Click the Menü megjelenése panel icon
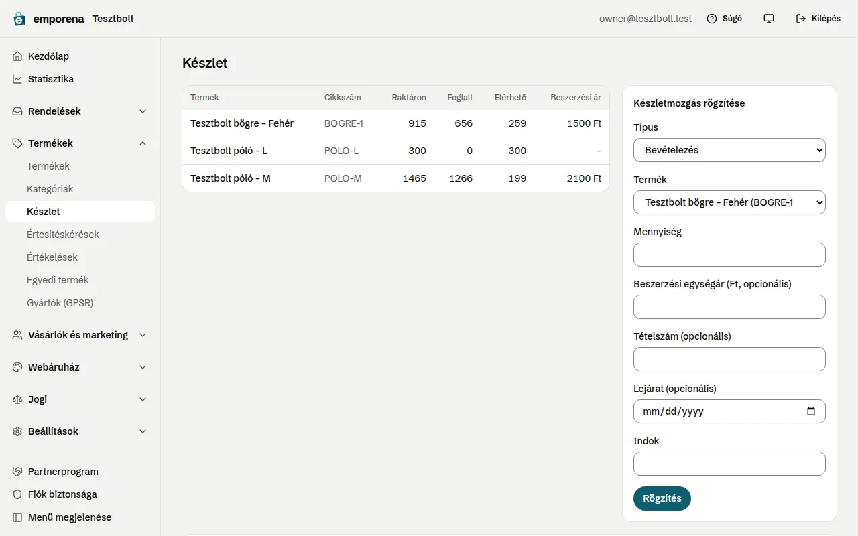 pyautogui.click(x=17, y=517)
